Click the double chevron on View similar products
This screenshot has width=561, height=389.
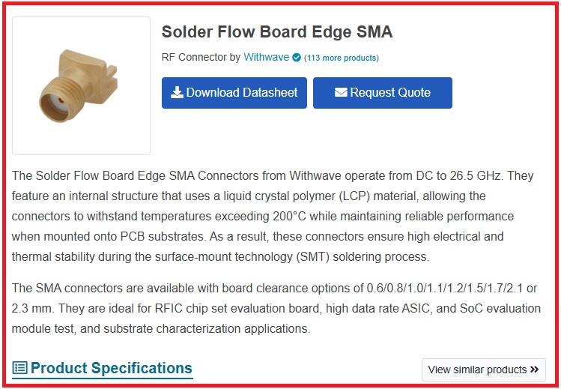coord(534,370)
